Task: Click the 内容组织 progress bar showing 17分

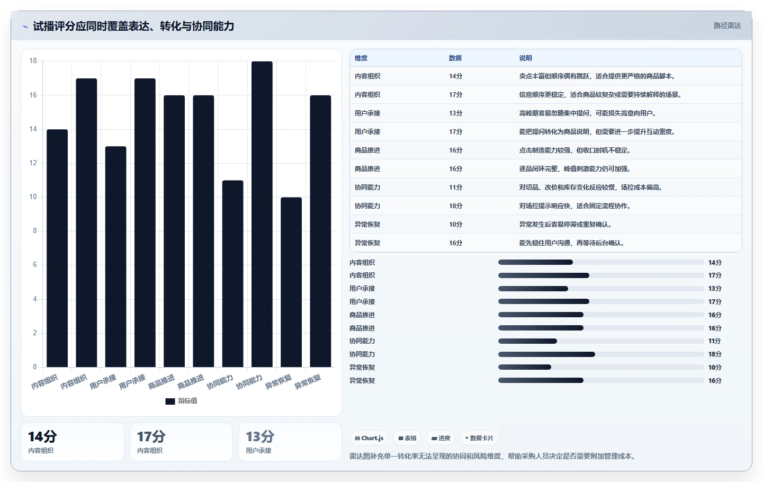Action: [x=601, y=275]
